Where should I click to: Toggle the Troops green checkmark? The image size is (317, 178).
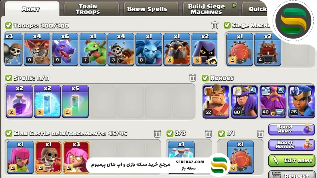point(8,25)
